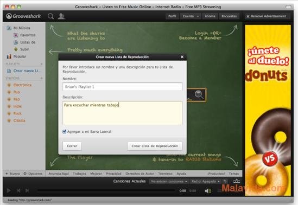Click the song progress bar

click(x=106, y=190)
